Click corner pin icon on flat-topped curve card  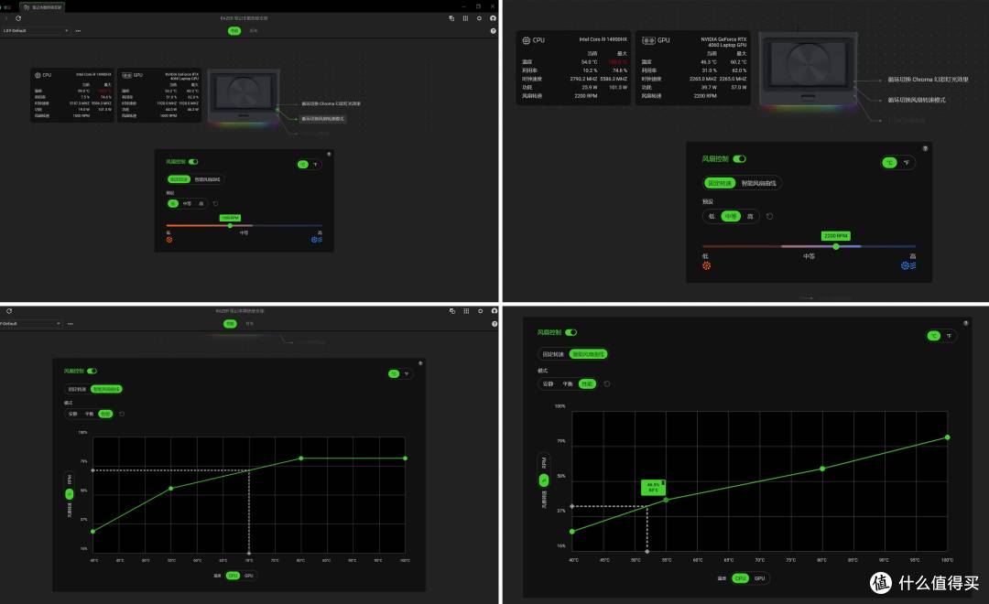point(420,363)
